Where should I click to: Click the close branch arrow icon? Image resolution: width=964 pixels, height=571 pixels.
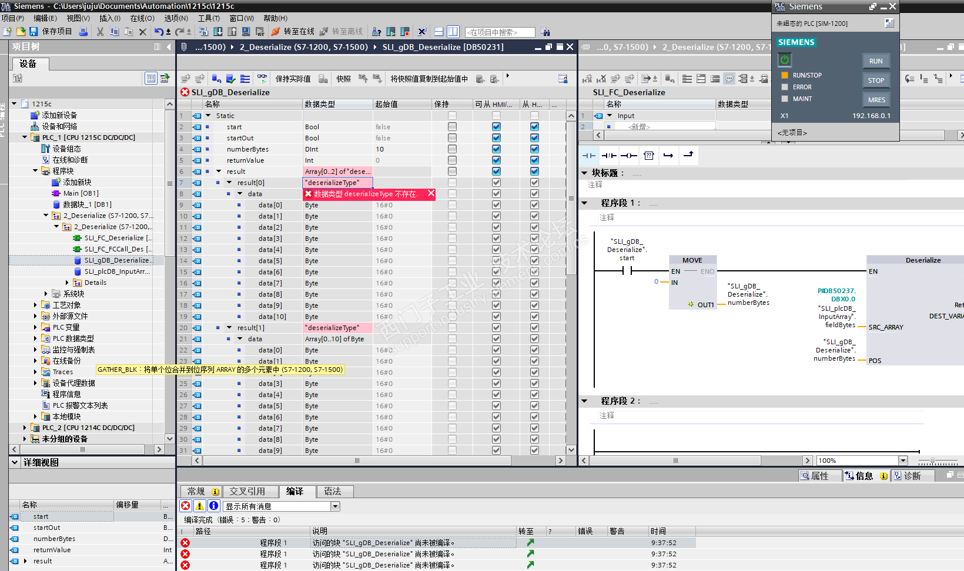tap(688, 155)
